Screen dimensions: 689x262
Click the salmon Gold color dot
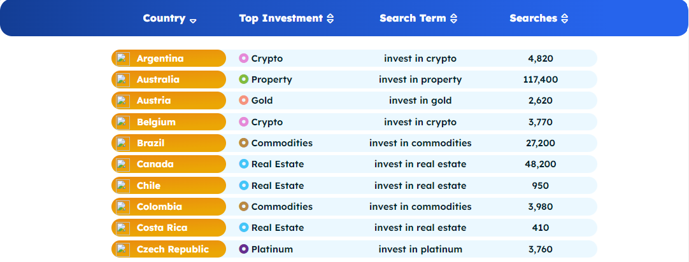point(243,100)
